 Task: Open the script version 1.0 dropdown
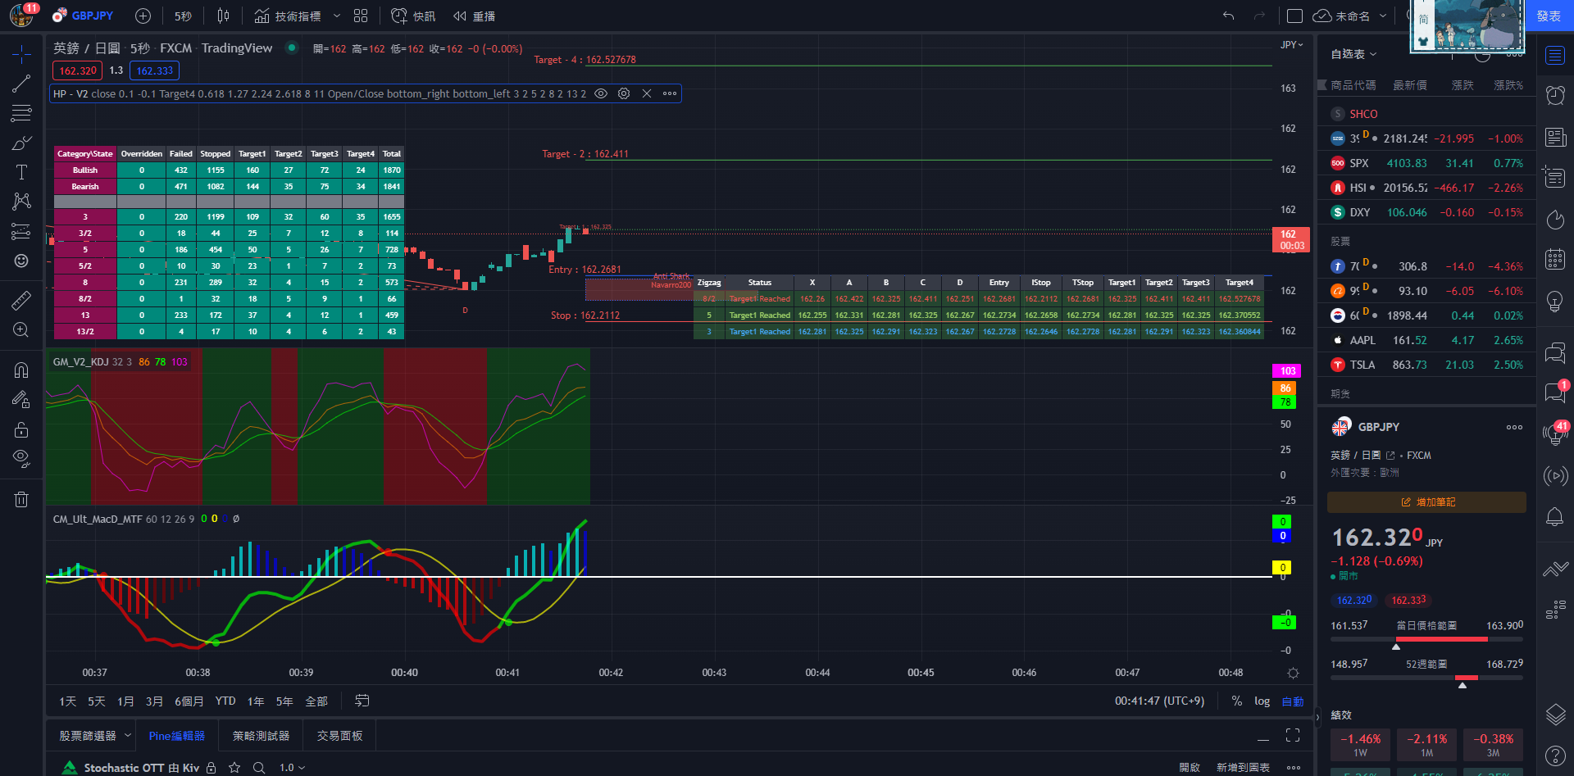click(x=292, y=768)
